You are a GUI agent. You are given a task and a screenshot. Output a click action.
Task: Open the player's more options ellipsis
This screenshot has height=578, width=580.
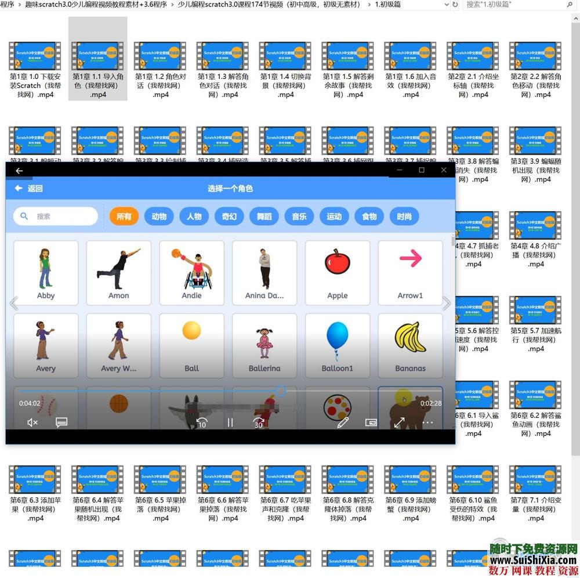[x=428, y=422]
